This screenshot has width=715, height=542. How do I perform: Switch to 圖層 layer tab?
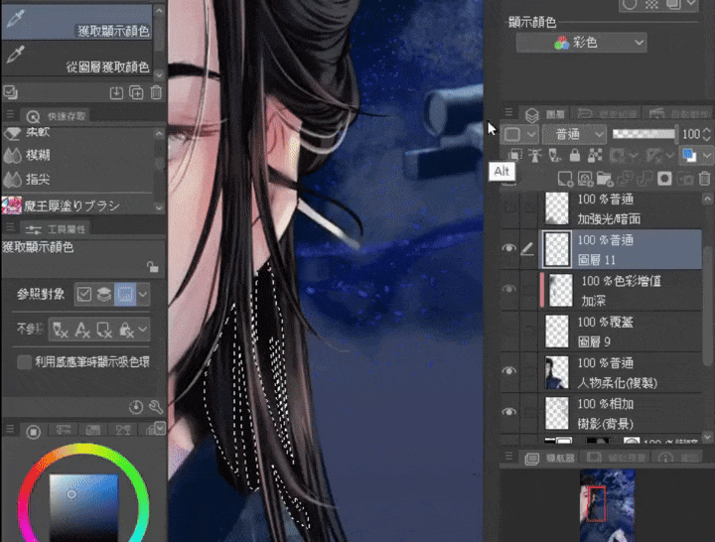[545, 113]
